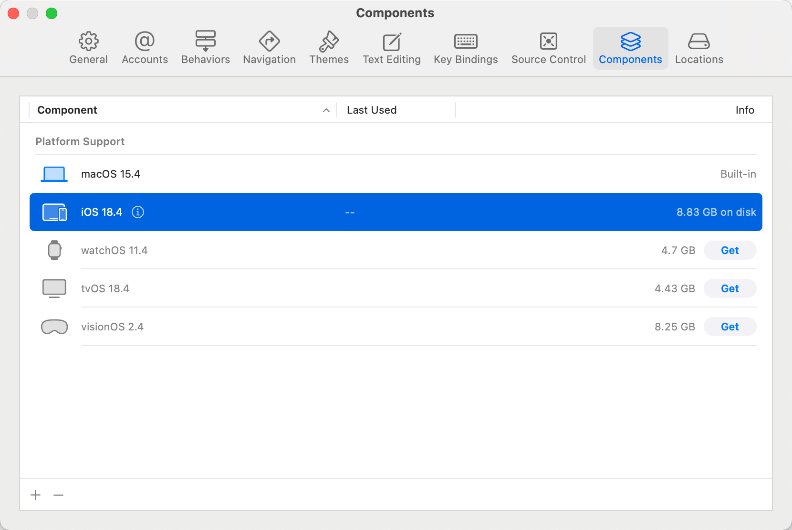Select the Components tab
Screen dimensions: 792x530
click(x=630, y=48)
